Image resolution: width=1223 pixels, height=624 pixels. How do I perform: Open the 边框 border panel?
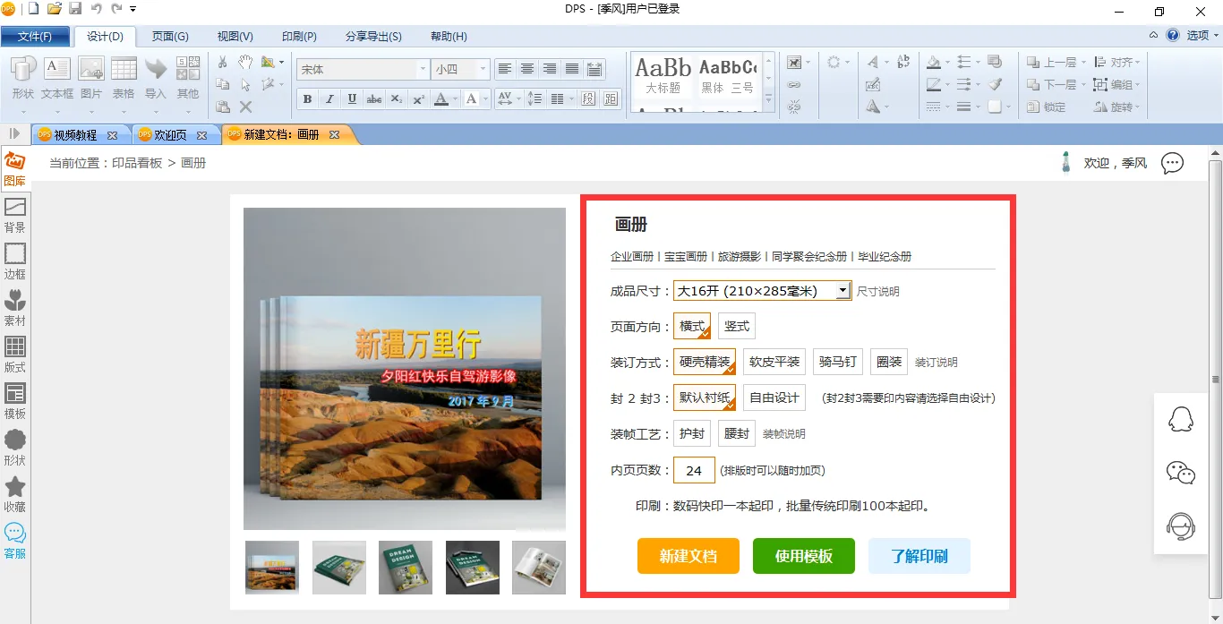click(15, 261)
